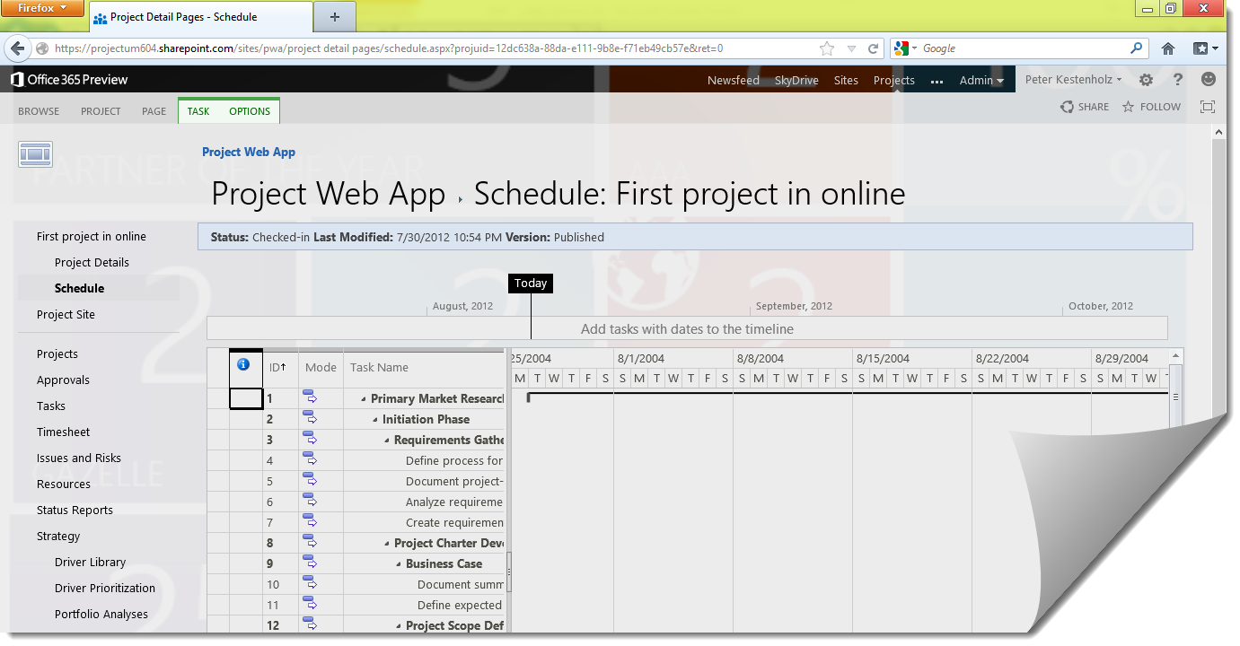Click the Office 365 Preview logo
1240x646 pixels.
click(69, 80)
